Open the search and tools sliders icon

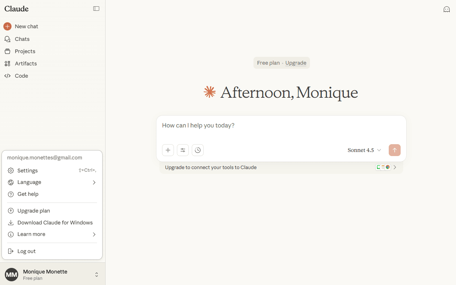[x=183, y=150]
